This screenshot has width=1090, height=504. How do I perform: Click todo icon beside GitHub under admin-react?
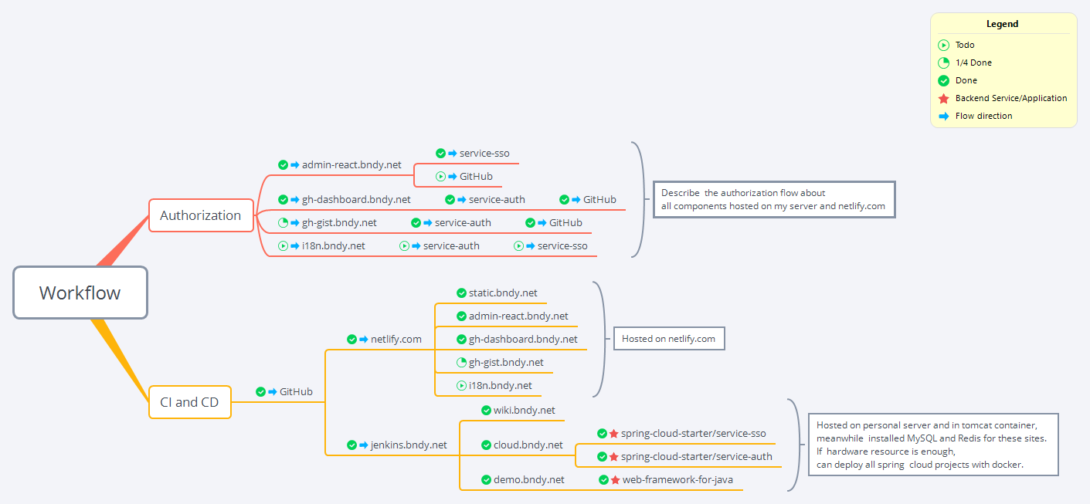click(x=440, y=176)
